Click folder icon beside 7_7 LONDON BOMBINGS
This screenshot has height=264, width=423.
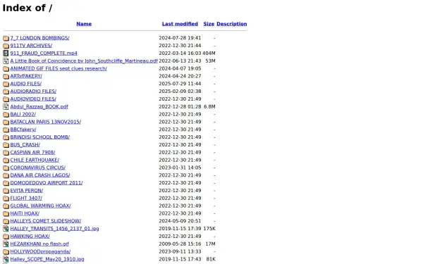click(6, 38)
